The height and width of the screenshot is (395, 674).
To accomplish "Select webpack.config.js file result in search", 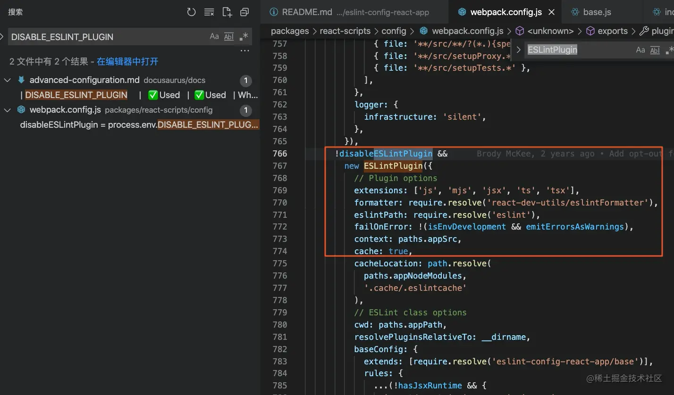I will coord(65,110).
